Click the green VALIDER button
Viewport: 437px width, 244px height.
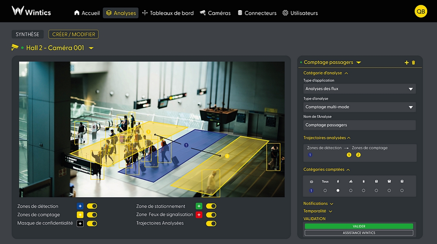click(359, 226)
